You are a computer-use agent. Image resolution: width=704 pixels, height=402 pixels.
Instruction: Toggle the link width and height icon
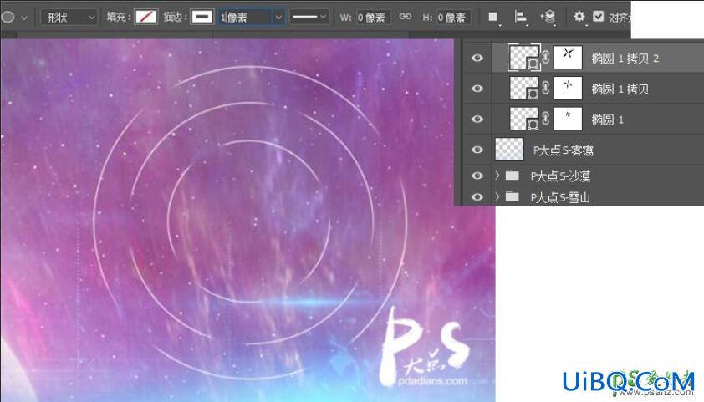(406, 17)
